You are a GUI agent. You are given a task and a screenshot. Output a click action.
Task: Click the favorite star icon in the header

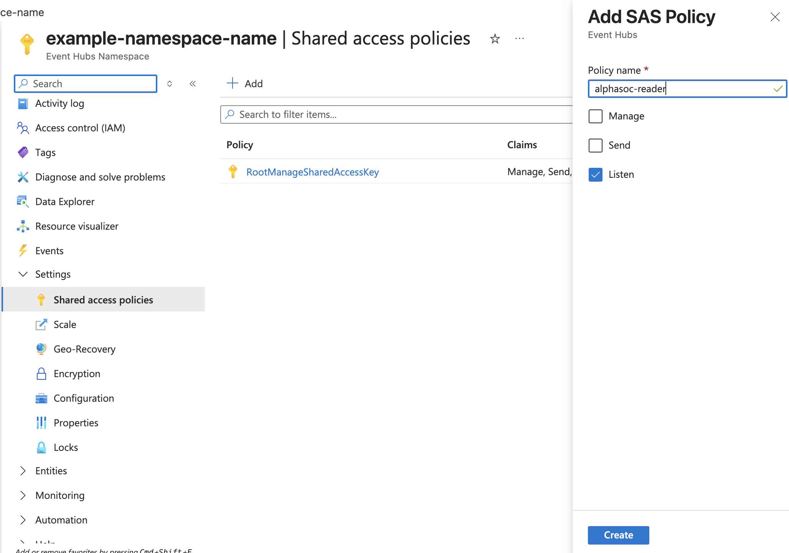point(495,39)
